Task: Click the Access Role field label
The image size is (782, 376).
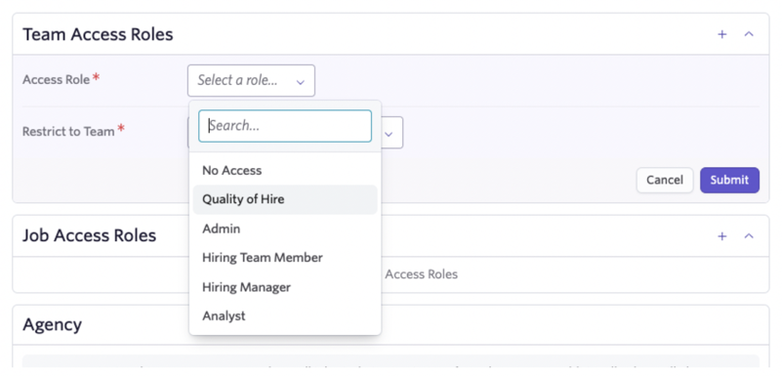Action: 57,79
